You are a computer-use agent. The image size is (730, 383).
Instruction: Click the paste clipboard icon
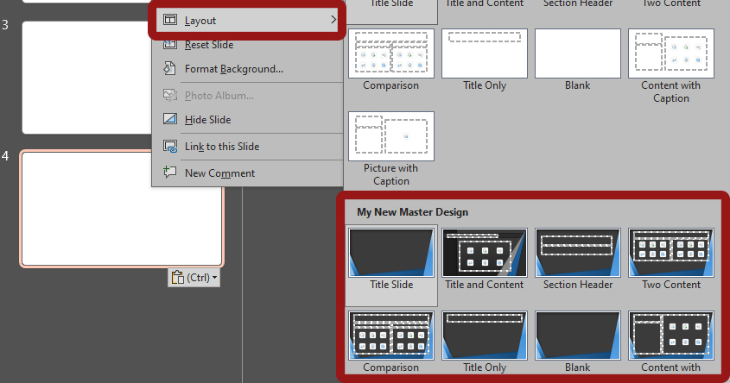click(x=177, y=278)
